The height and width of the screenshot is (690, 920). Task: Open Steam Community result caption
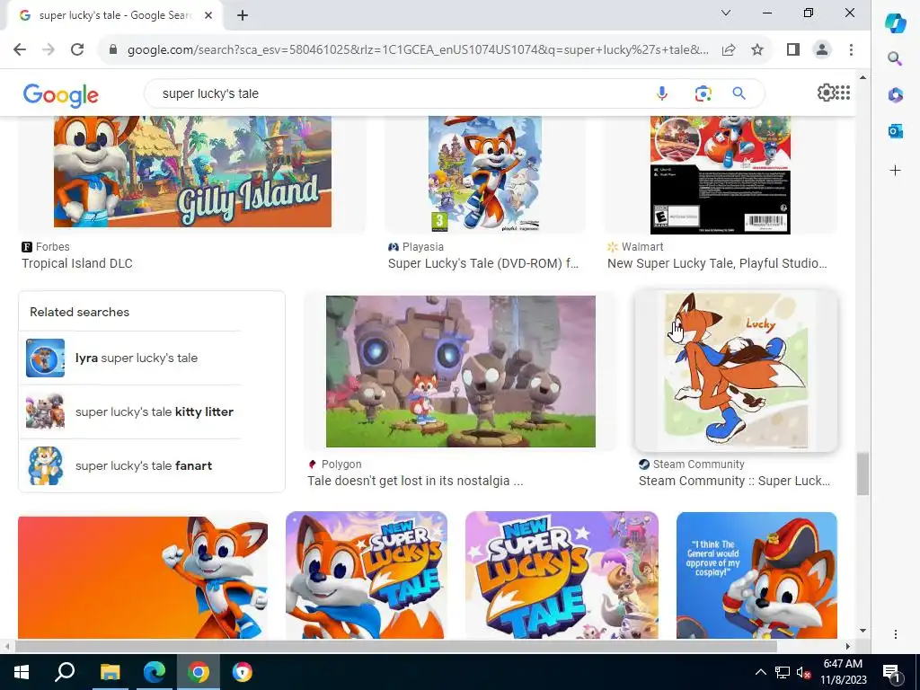[x=734, y=482]
